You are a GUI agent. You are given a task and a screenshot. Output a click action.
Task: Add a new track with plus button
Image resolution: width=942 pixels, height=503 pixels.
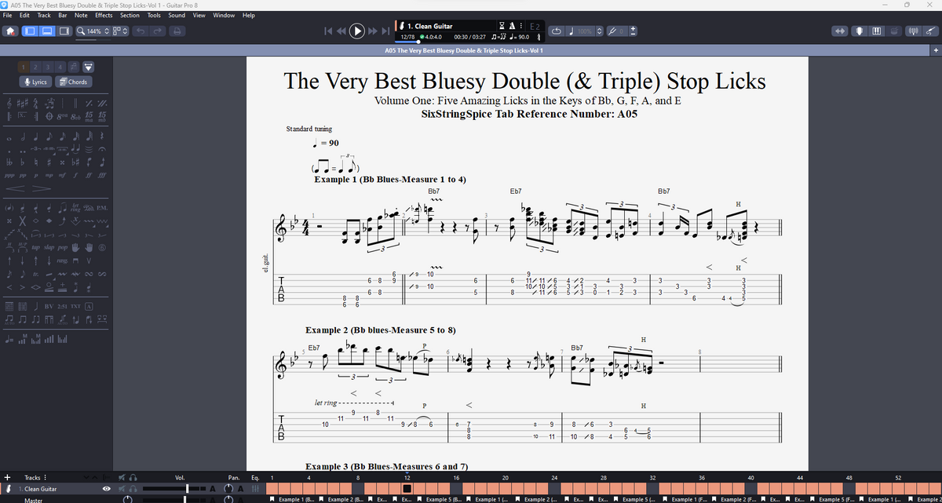8,476
